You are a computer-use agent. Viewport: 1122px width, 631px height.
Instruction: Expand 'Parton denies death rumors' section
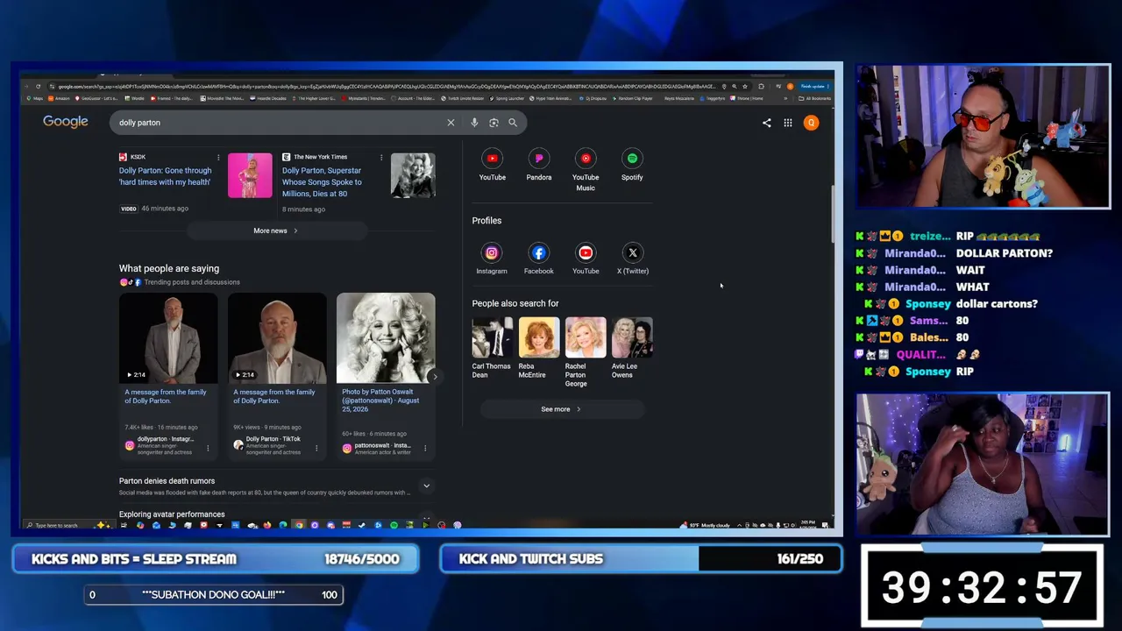click(x=426, y=486)
